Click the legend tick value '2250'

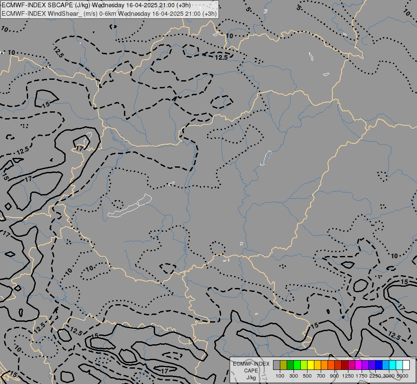coord(375,376)
